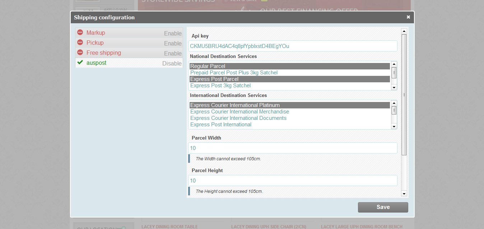484x229 pixels.
Task: Click the red disabled icon beside Markup
Action: 80,33
